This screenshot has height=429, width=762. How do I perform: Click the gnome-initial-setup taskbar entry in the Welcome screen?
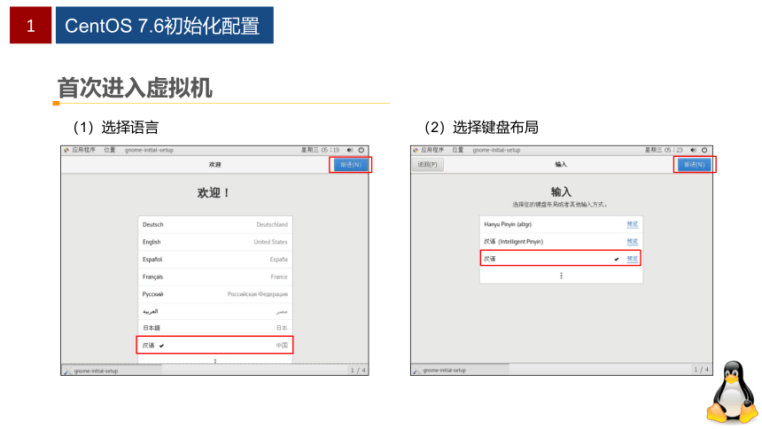[113, 370]
